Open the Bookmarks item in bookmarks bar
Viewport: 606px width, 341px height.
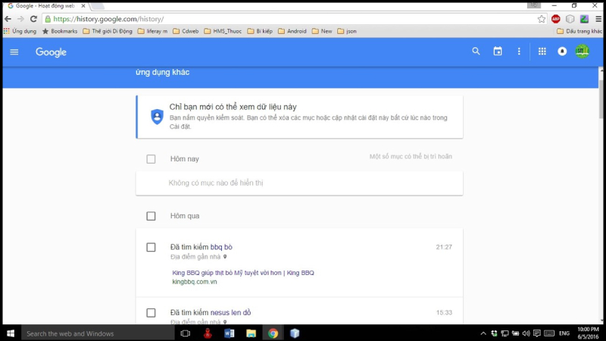click(x=60, y=31)
